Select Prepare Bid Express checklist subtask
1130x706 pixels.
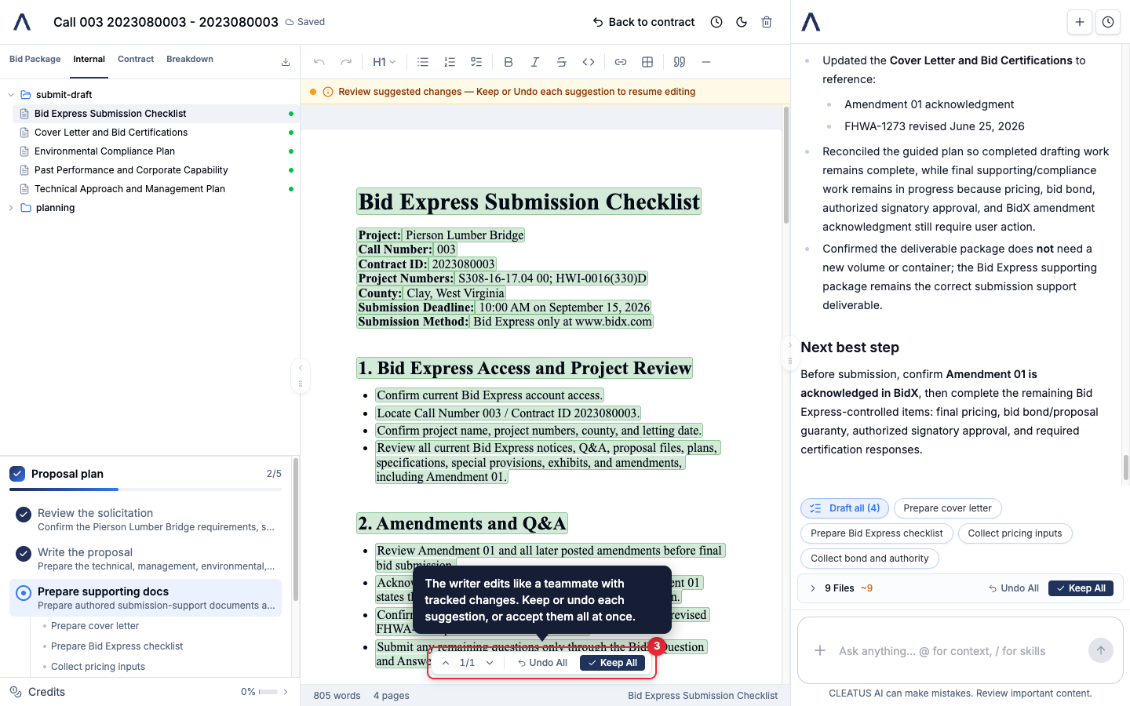117,646
